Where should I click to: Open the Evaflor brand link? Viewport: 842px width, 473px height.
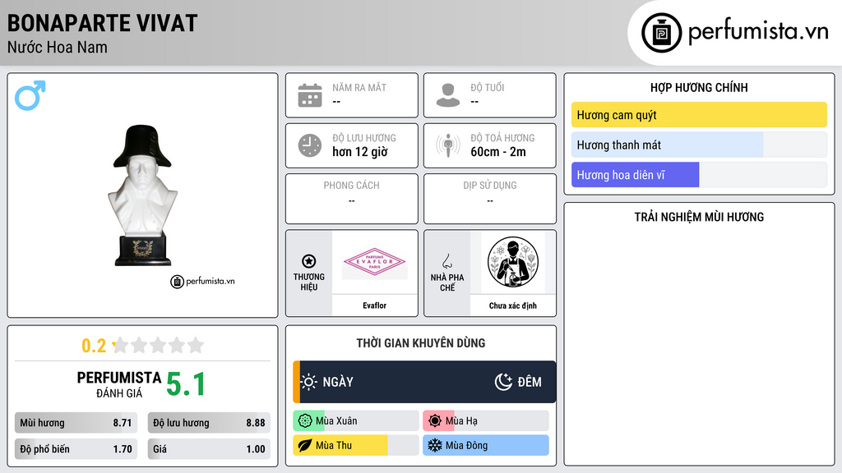click(374, 305)
